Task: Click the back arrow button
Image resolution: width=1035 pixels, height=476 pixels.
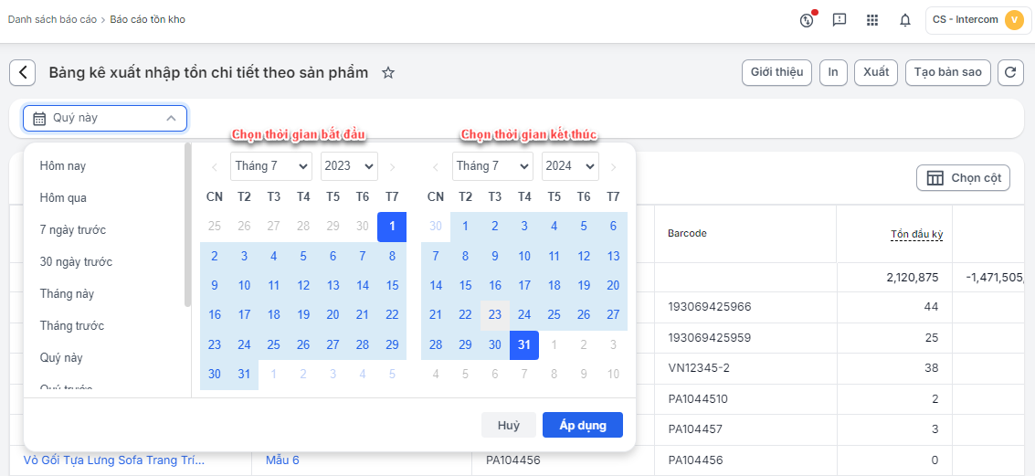Action: coord(23,73)
